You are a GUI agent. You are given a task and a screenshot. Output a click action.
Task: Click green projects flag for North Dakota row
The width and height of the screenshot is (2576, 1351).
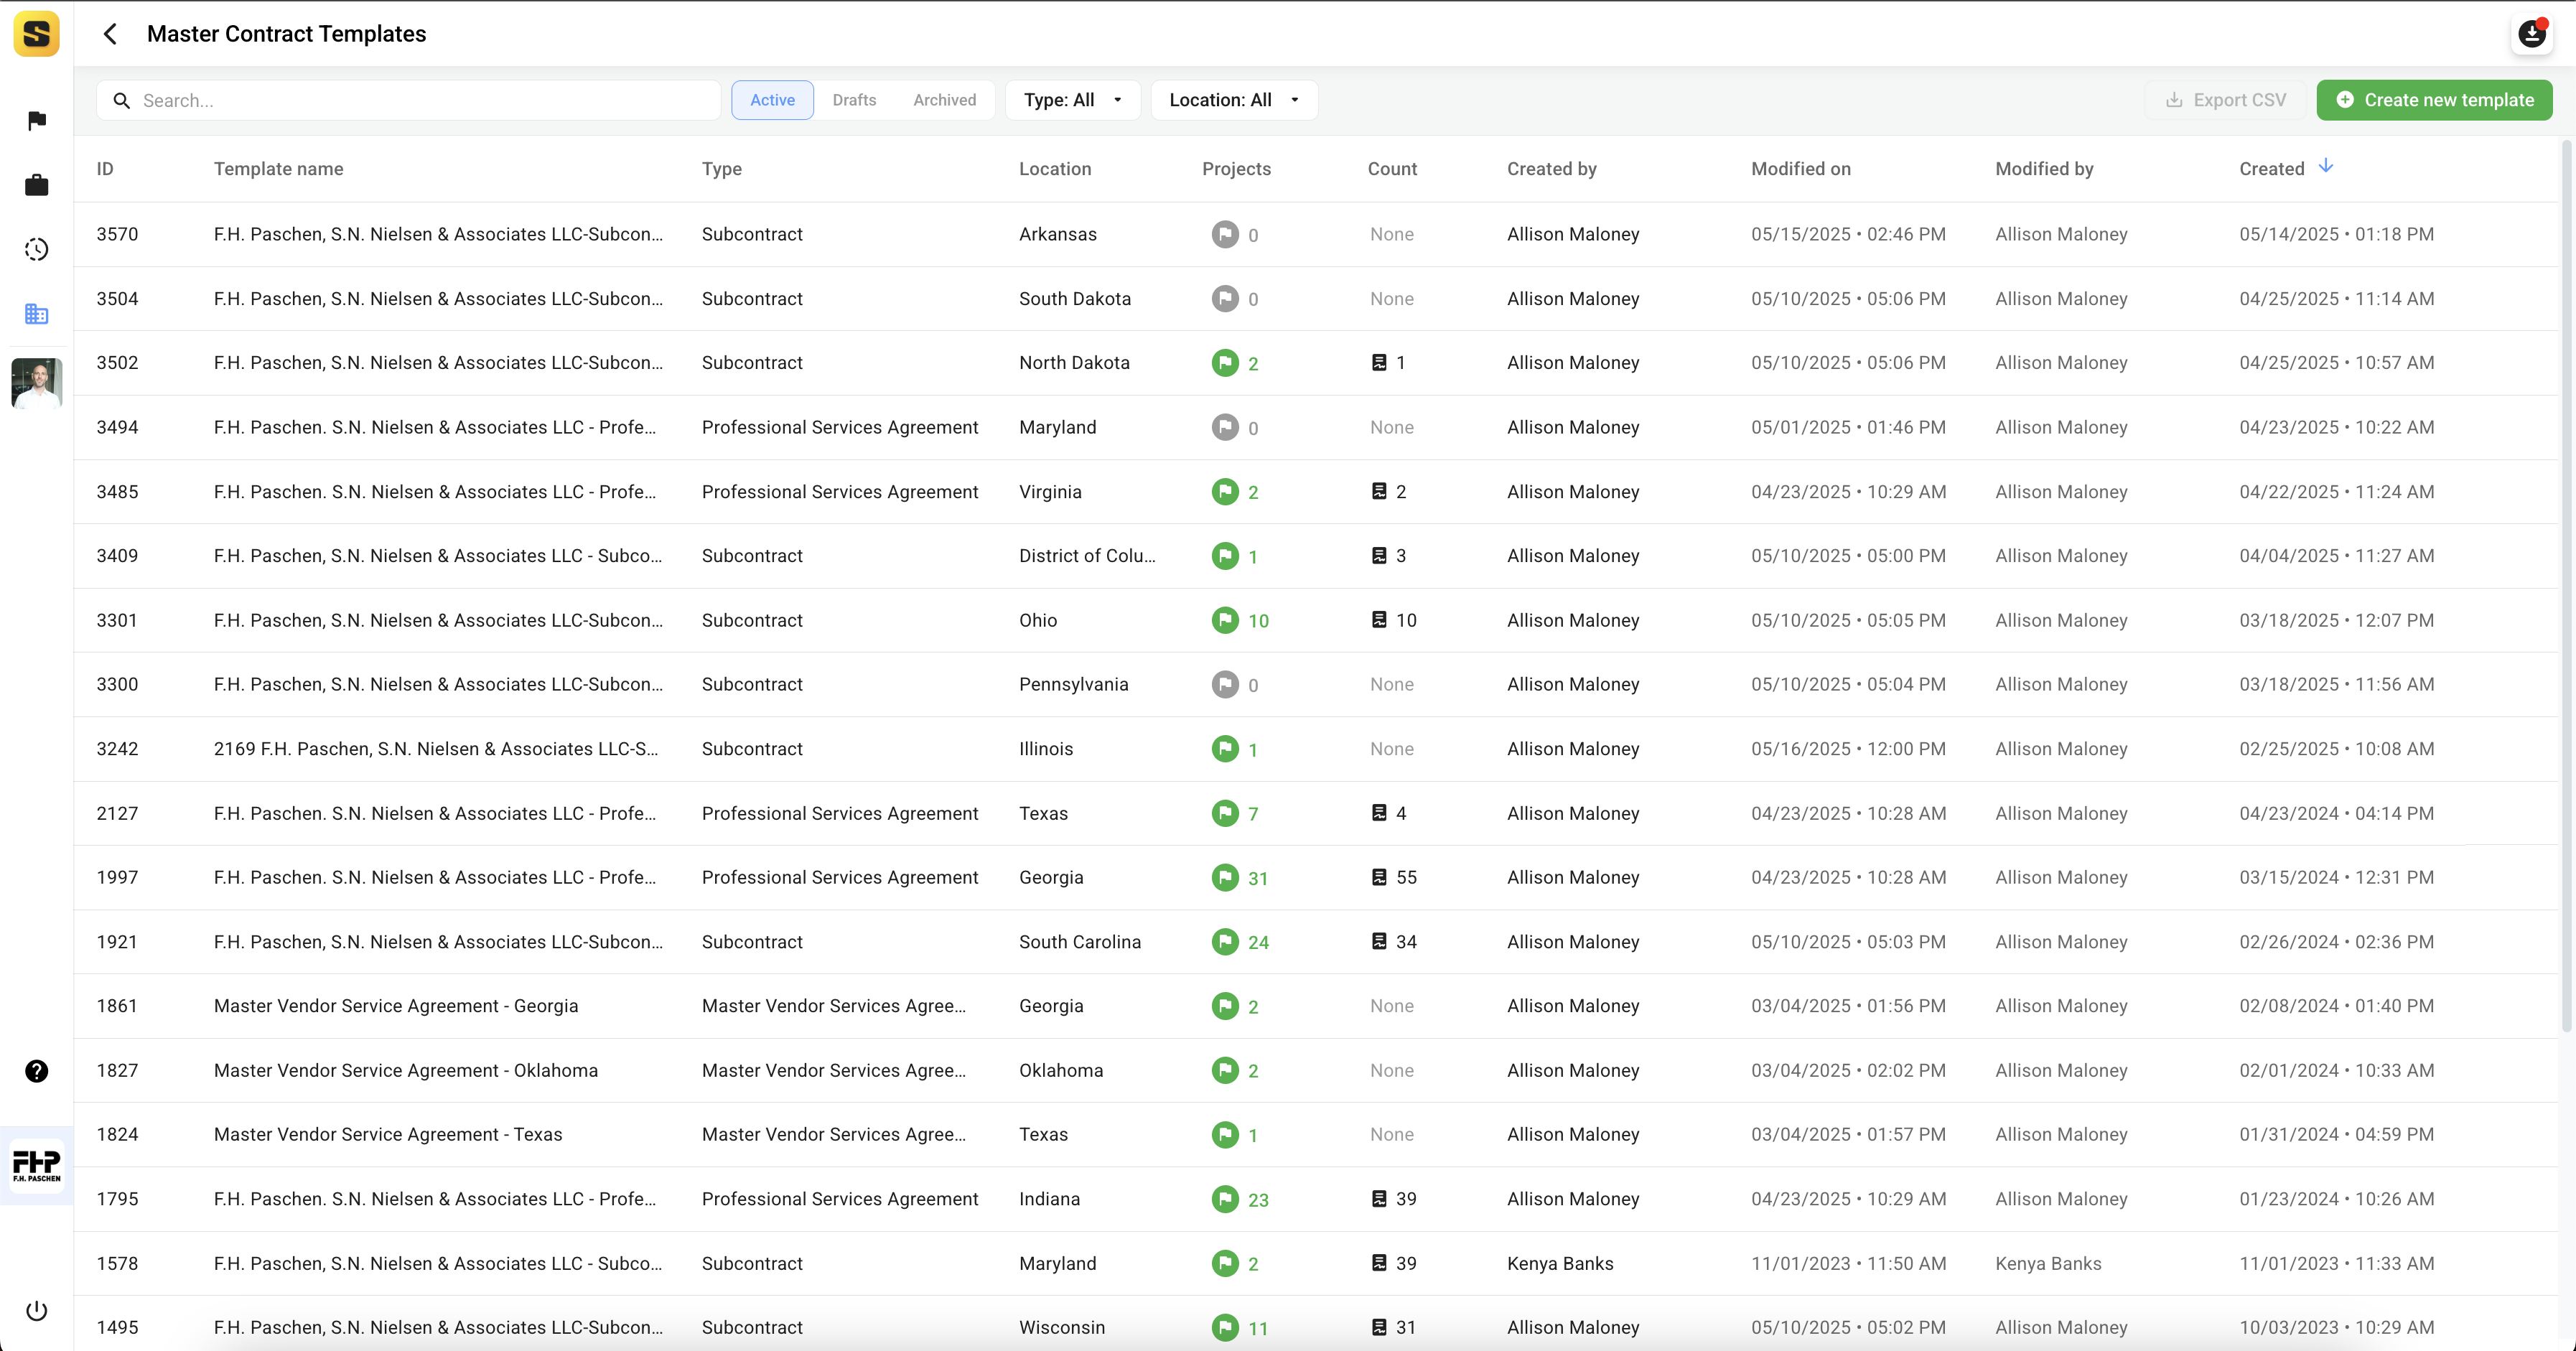(1225, 363)
